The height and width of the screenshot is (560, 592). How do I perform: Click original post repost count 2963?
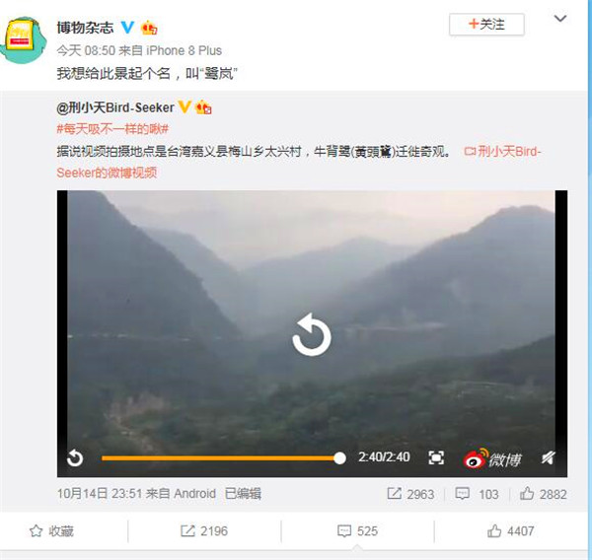[x=410, y=494]
